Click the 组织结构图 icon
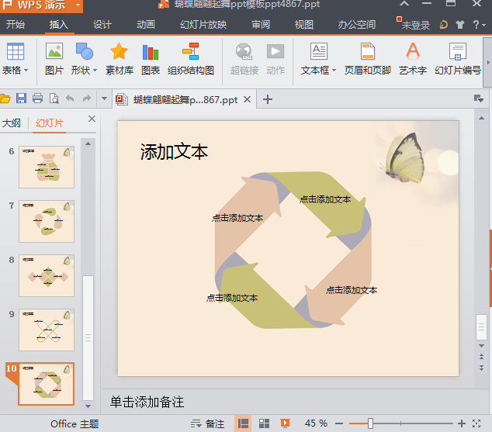The image size is (492, 432). [190, 51]
